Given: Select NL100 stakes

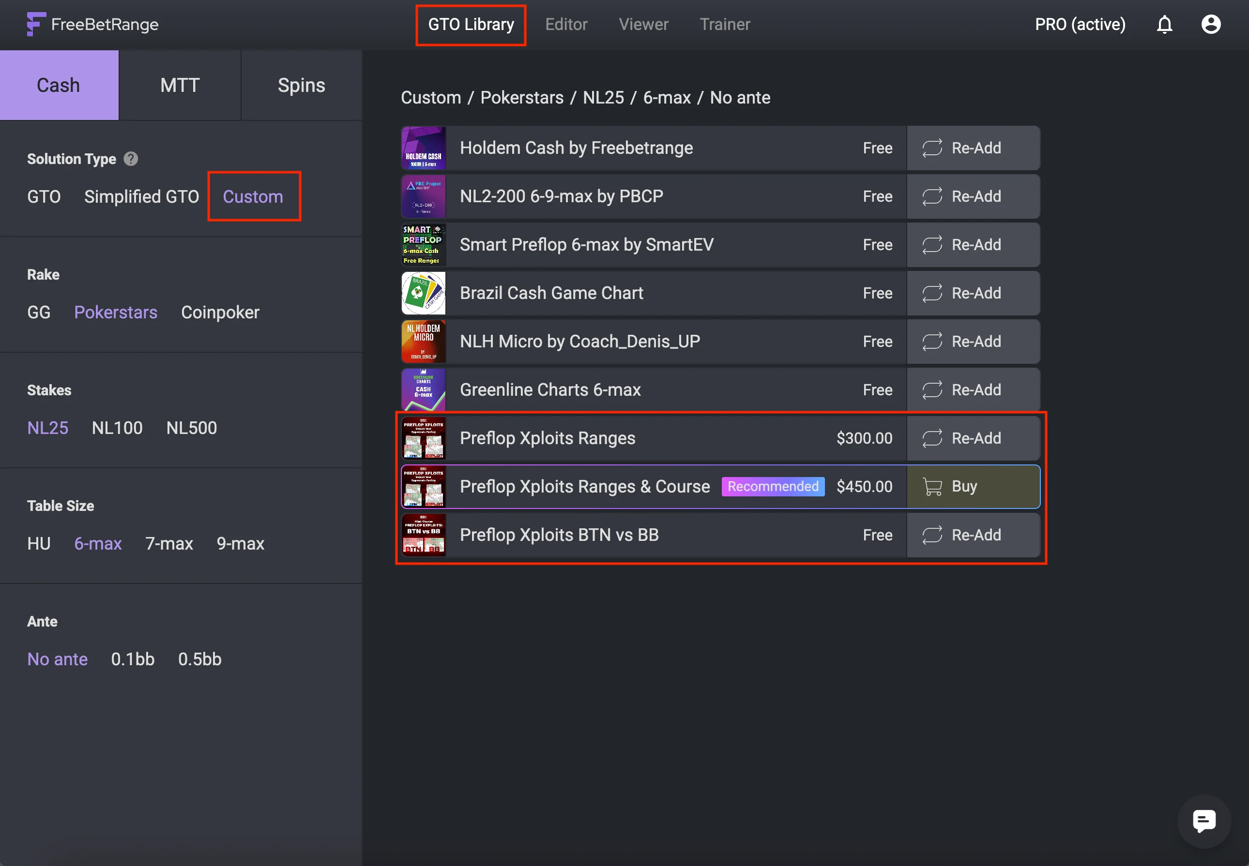Looking at the screenshot, I should (x=117, y=428).
